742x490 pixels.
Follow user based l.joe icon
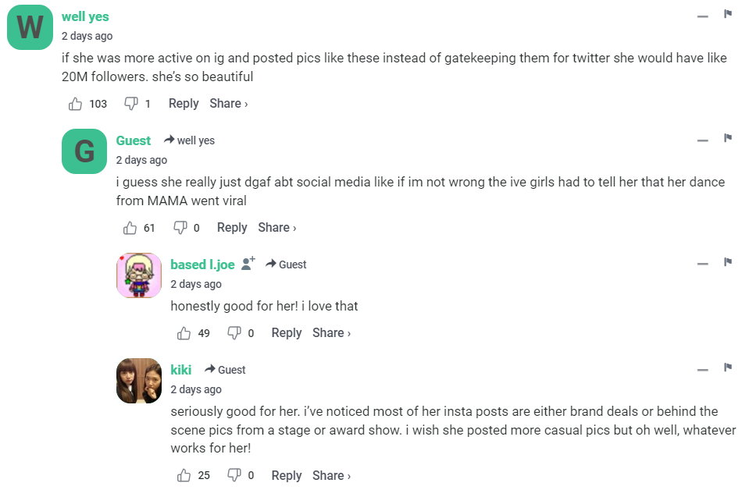[x=248, y=264]
